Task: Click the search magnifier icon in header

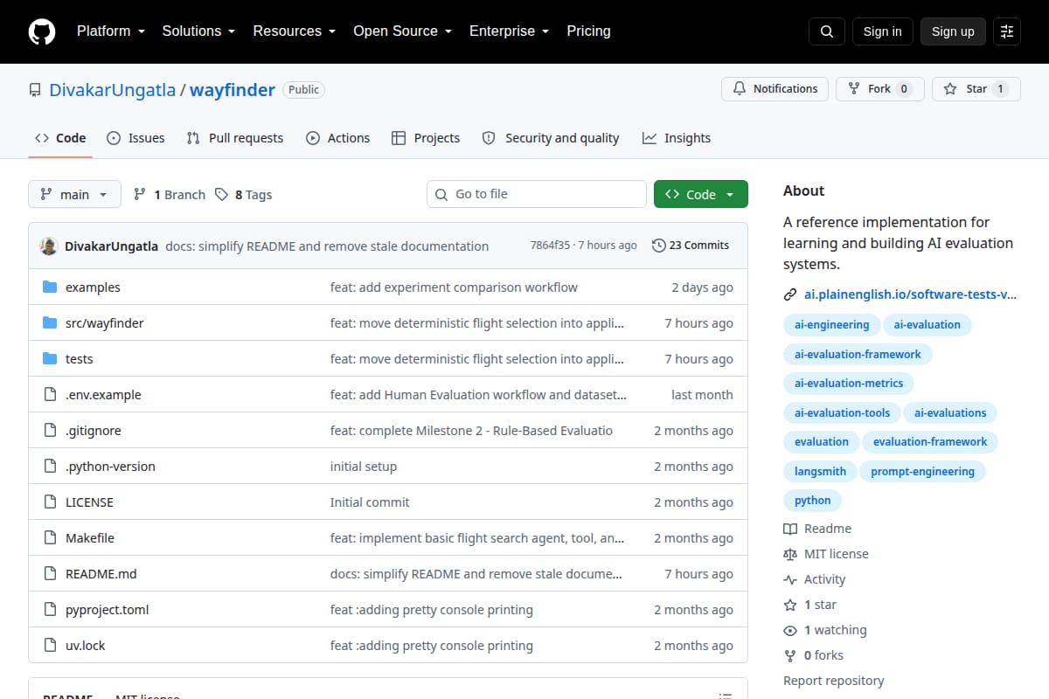Action: [827, 31]
